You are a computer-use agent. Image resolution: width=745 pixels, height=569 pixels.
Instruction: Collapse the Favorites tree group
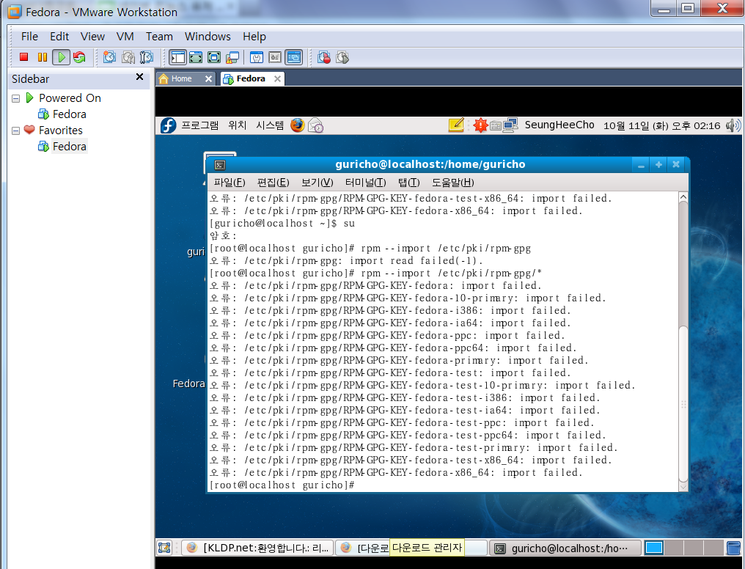[x=15, y=131]
